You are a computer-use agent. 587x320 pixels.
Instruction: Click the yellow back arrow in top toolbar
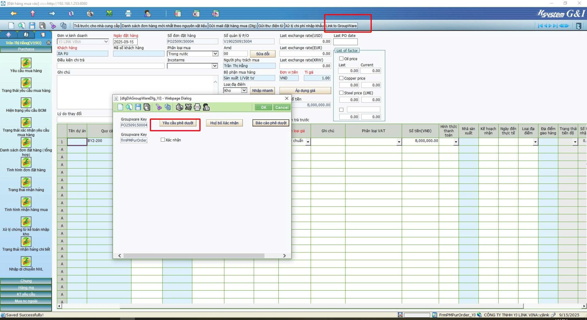14,14
